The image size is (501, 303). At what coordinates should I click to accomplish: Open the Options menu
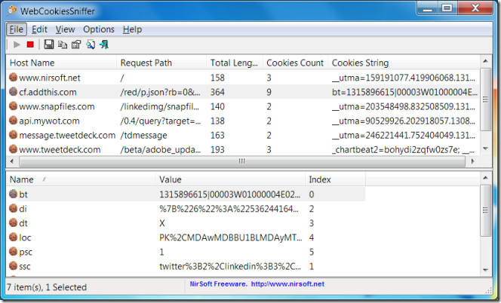(99, 29)
